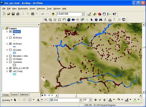
Task: Save the map with the floppy disk icon
Action: 13,14
